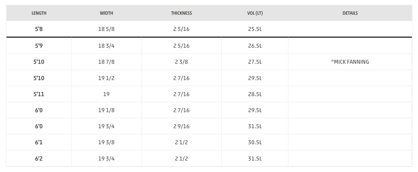Click the THICKNESS column header
The height and width of the screenshot is (172, 418).
[181, 13]
